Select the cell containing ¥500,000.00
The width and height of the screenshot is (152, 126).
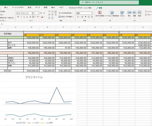click(x=143, y=38)
